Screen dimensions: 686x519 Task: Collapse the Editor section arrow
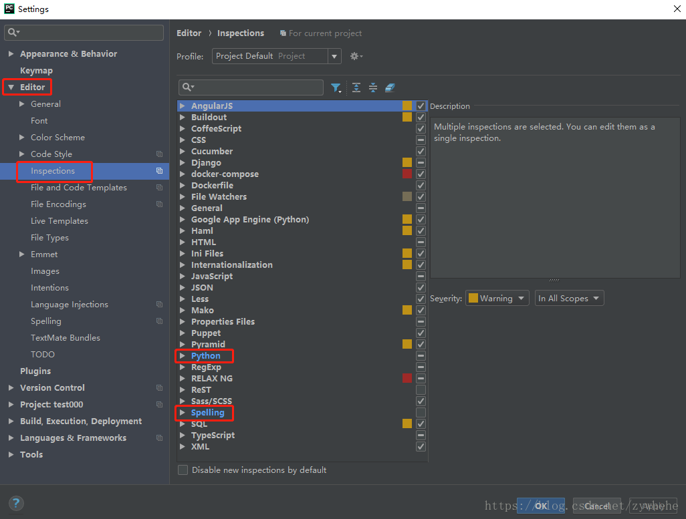[11, 87]
